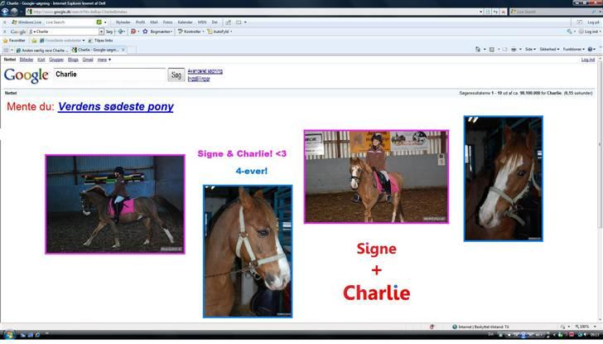Expand the address bar history dropdown

coord(480,12)
